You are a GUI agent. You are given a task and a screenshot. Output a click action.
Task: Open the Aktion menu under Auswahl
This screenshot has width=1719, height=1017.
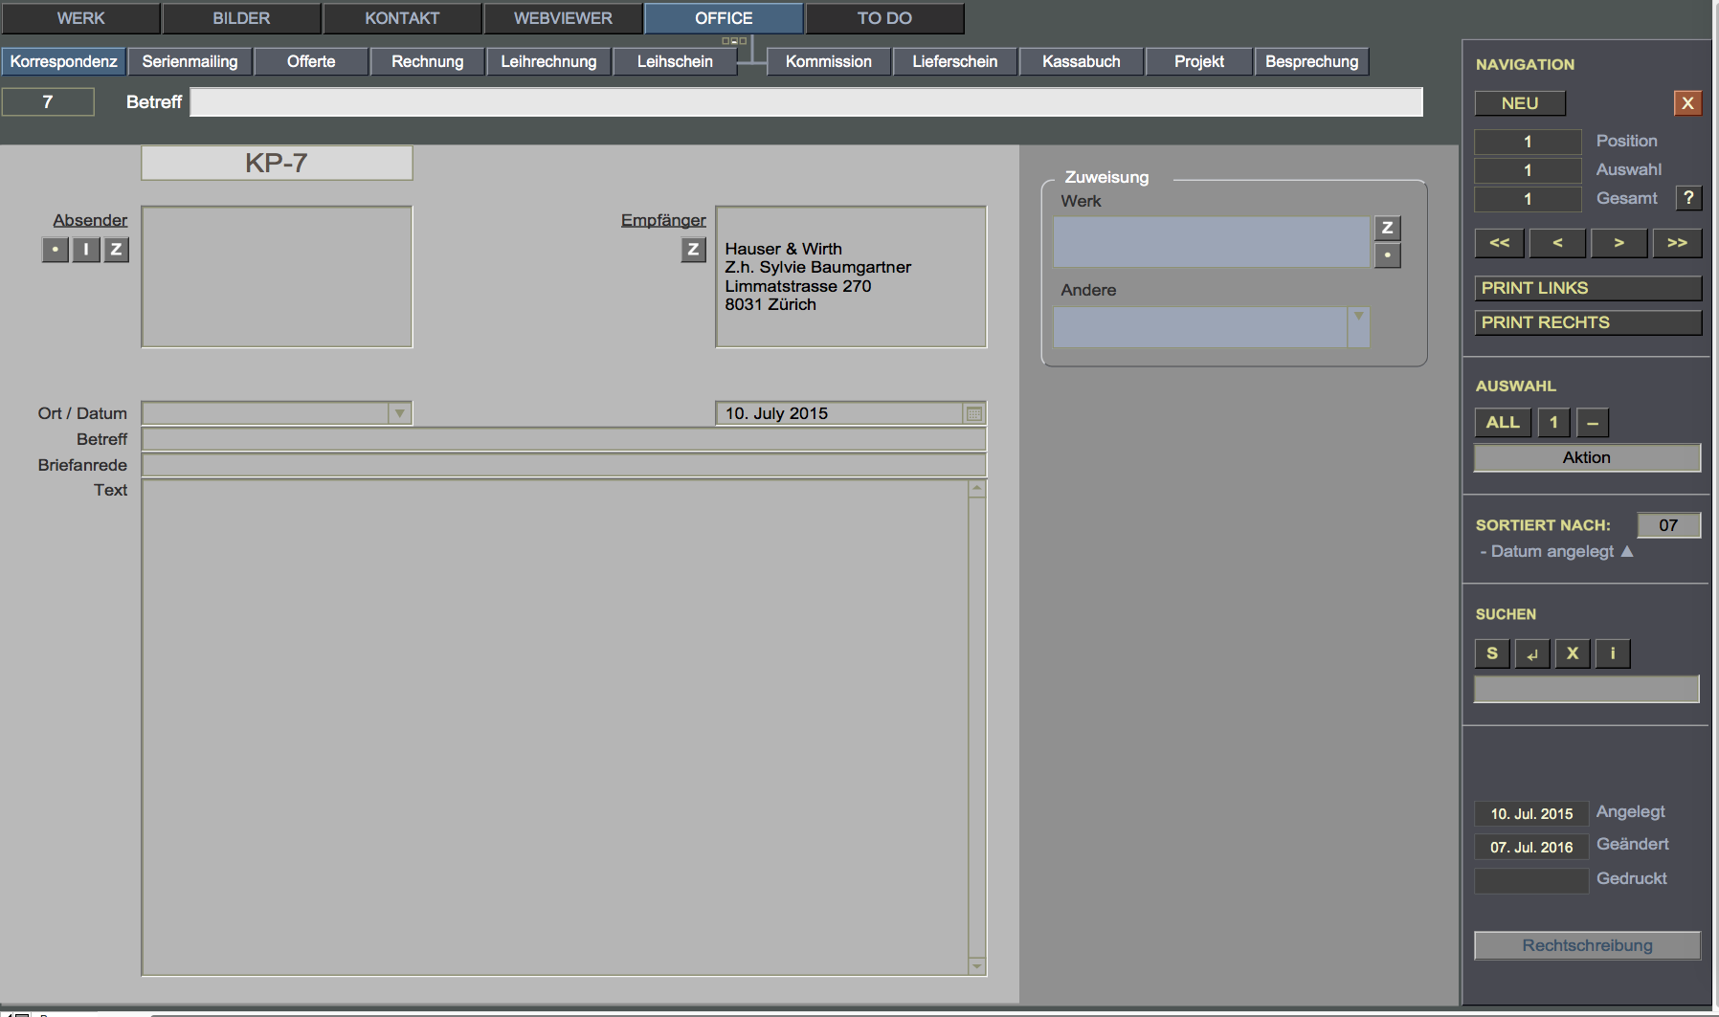pos(1586,457)
